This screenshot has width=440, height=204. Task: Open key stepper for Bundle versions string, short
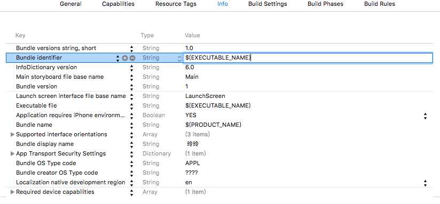coord(131,48)
